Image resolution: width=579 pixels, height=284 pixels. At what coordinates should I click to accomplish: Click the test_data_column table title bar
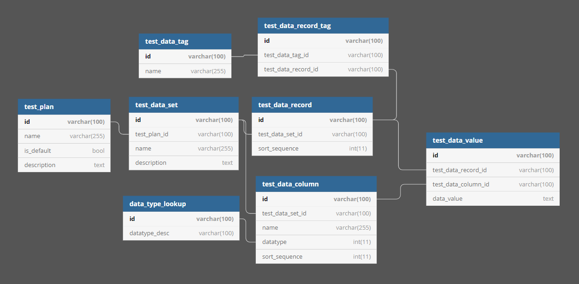coord(316,184)
